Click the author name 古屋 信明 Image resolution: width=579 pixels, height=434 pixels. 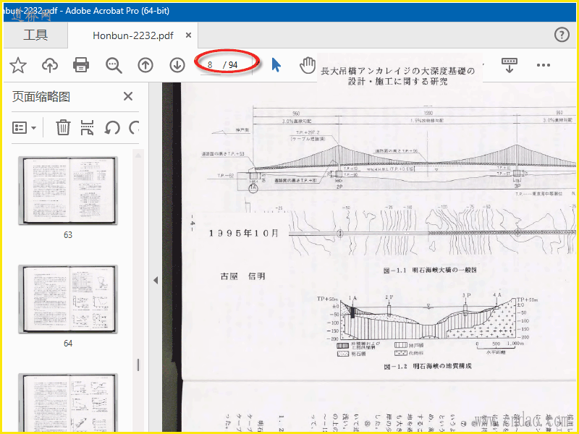coord(242,276)
